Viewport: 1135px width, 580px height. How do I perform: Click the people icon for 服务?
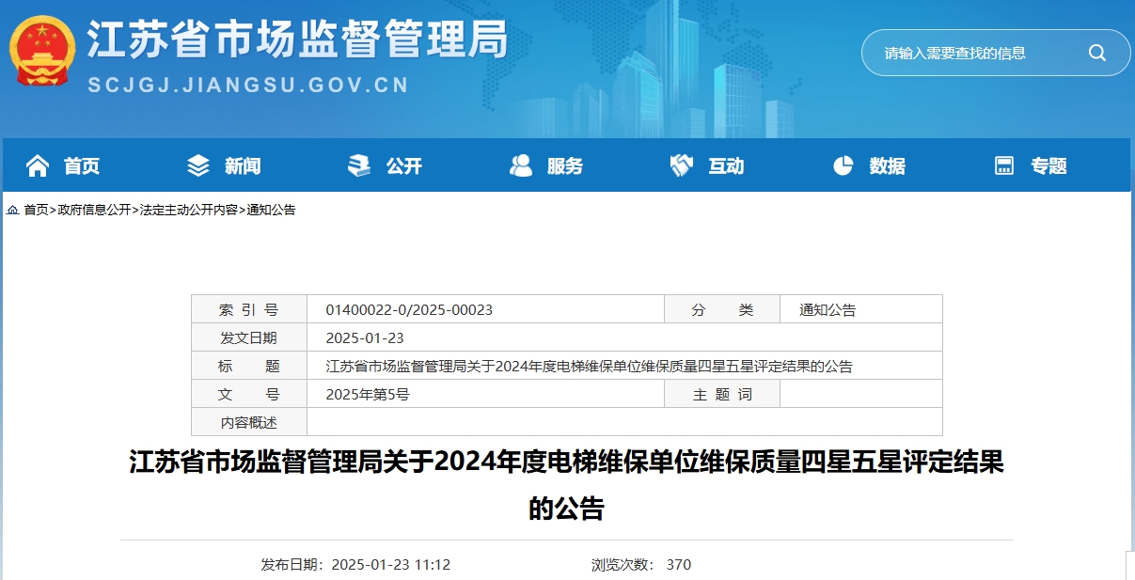click(520, 166)
